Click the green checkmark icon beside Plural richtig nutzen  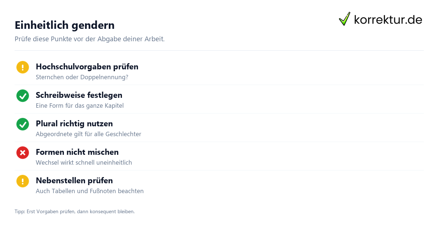pyautogui.click(x=23, y=124)
